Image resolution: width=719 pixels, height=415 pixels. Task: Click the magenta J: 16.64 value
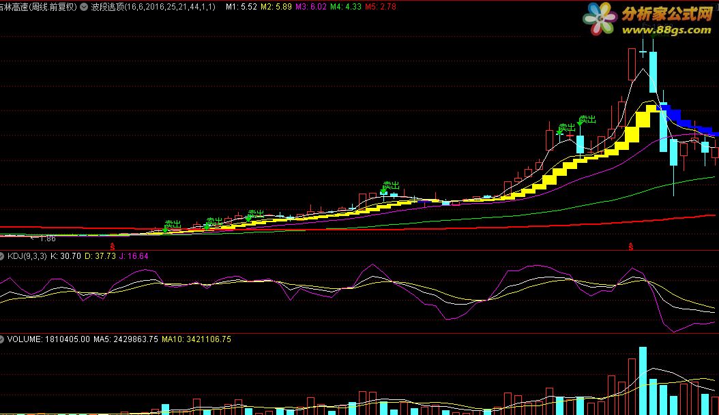[x=134, y=256]
